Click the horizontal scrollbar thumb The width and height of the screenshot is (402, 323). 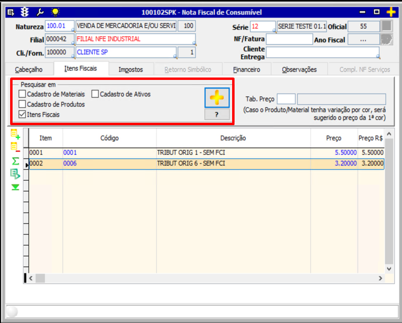(x=40, y=278)
